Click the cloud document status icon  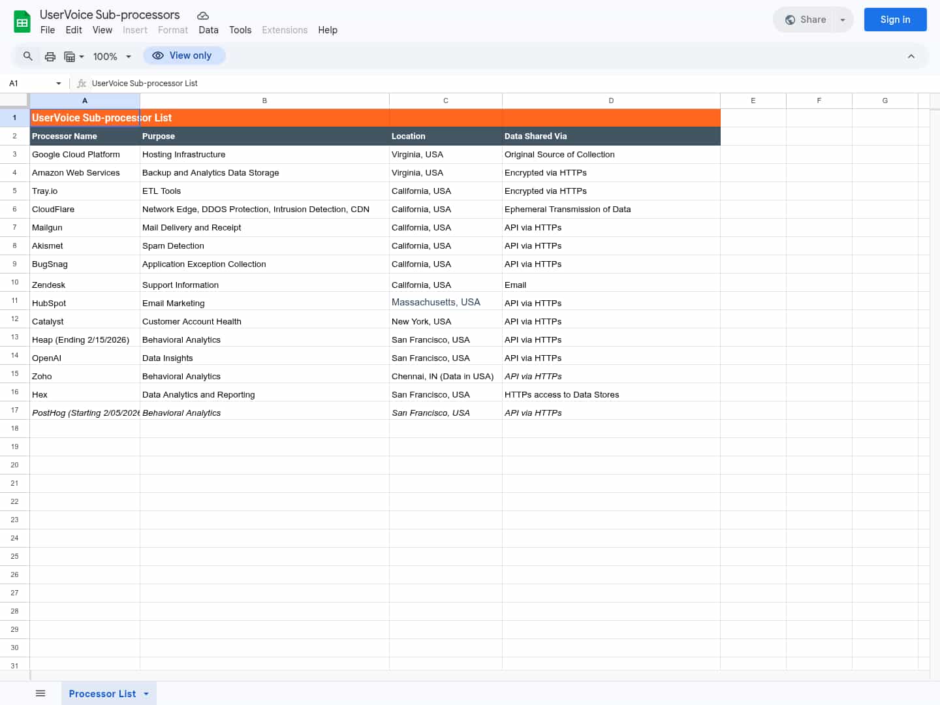click(203, 16)
